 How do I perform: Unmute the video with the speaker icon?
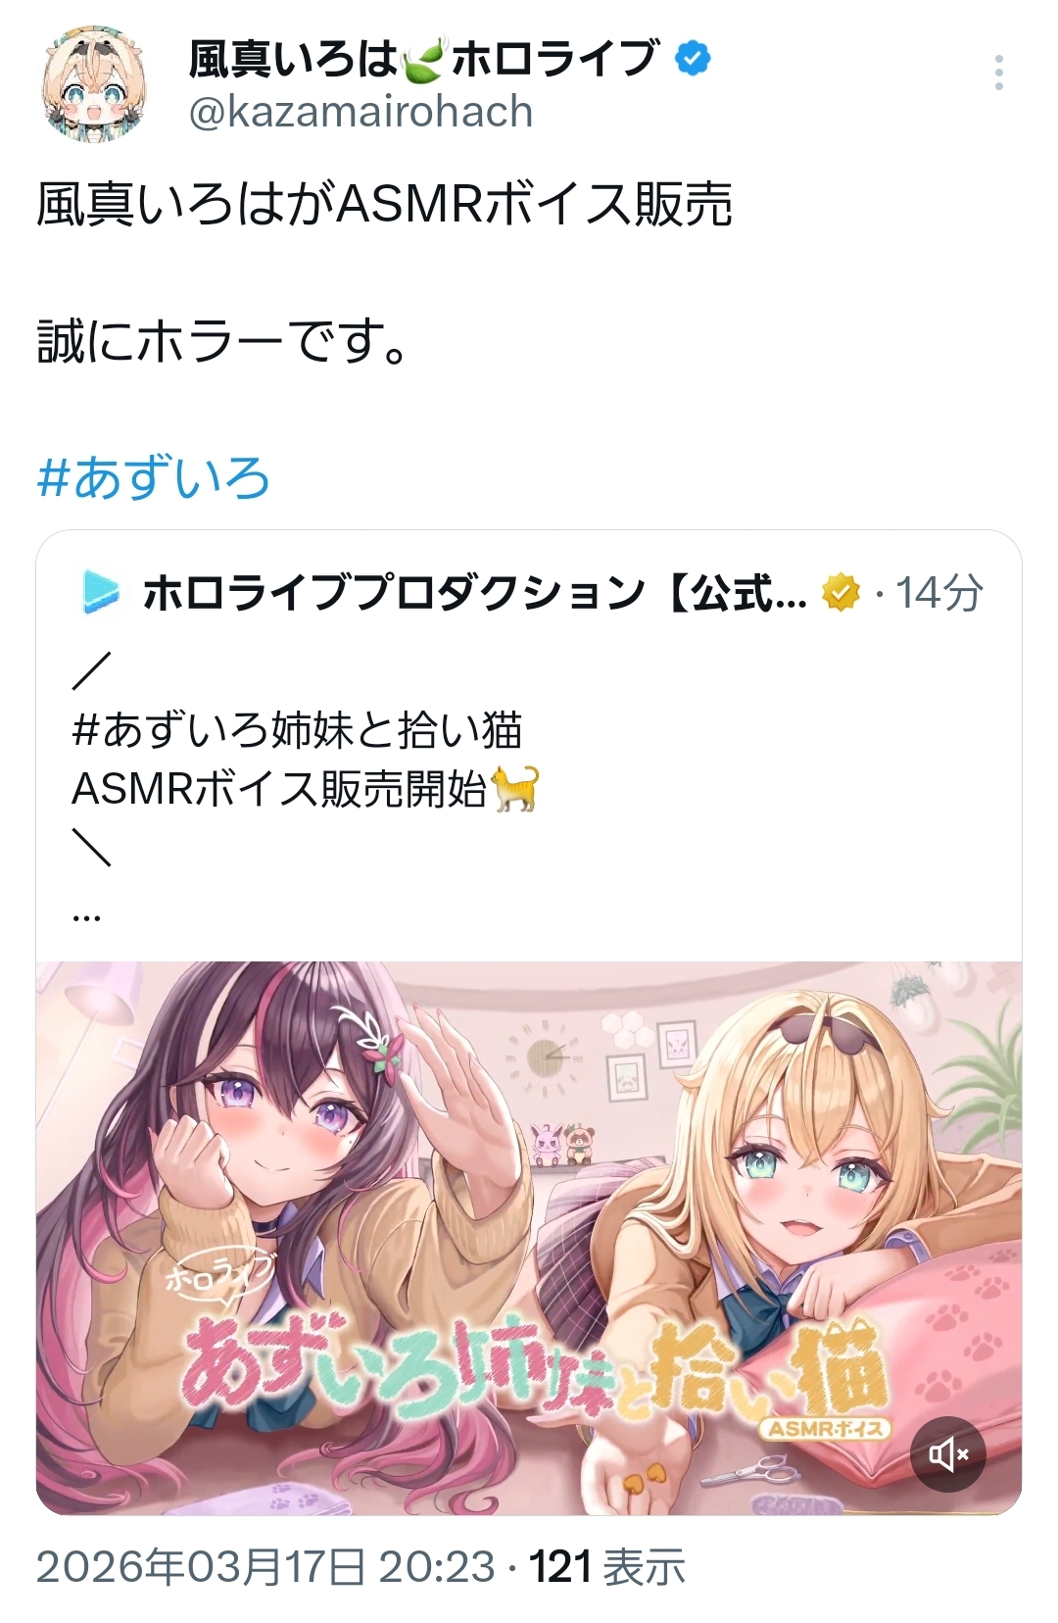tap(948, 1454)
